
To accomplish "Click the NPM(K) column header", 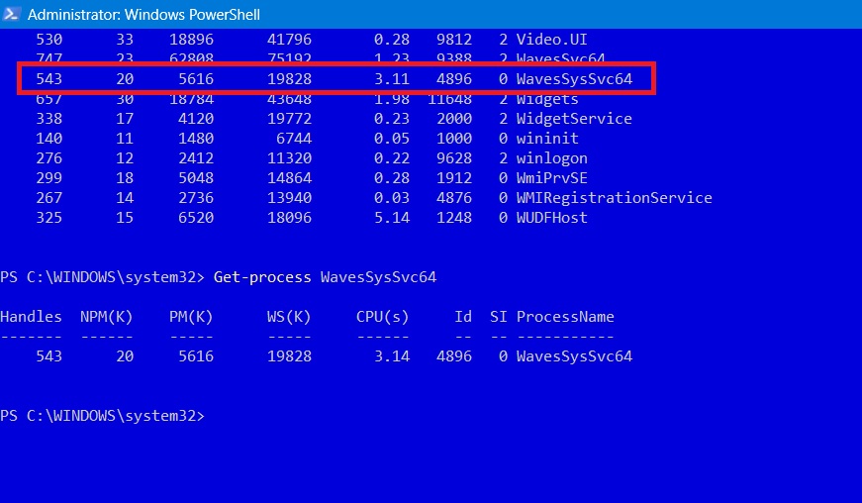I will click(x=107, y=317).
